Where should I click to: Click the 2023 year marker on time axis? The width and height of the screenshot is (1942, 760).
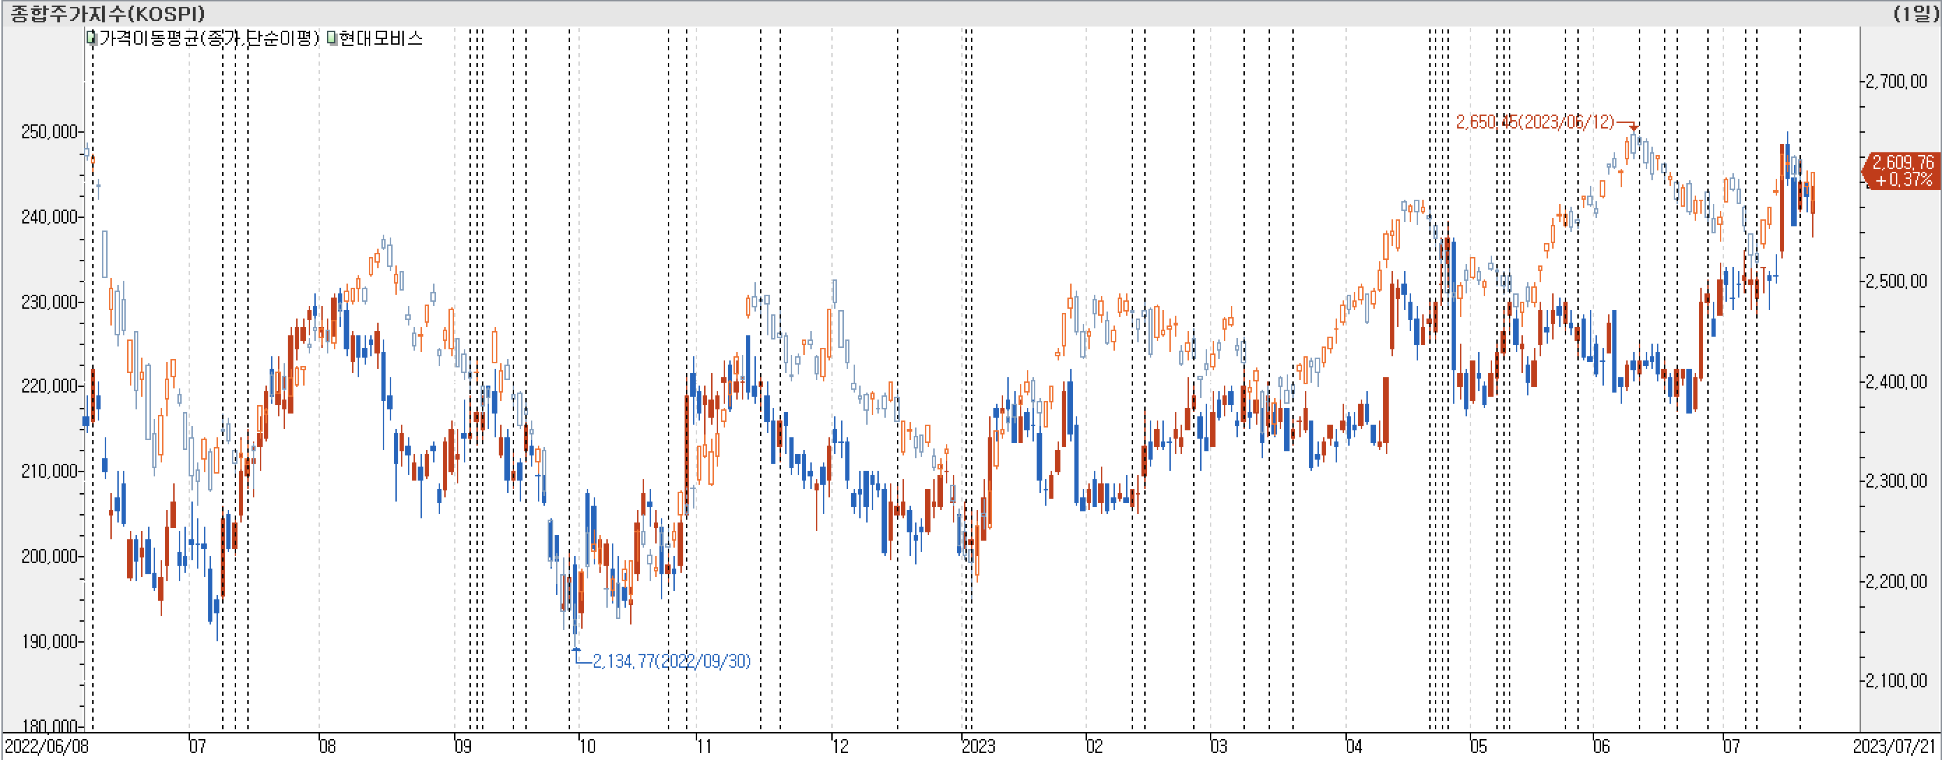click(x=978, y=747)
